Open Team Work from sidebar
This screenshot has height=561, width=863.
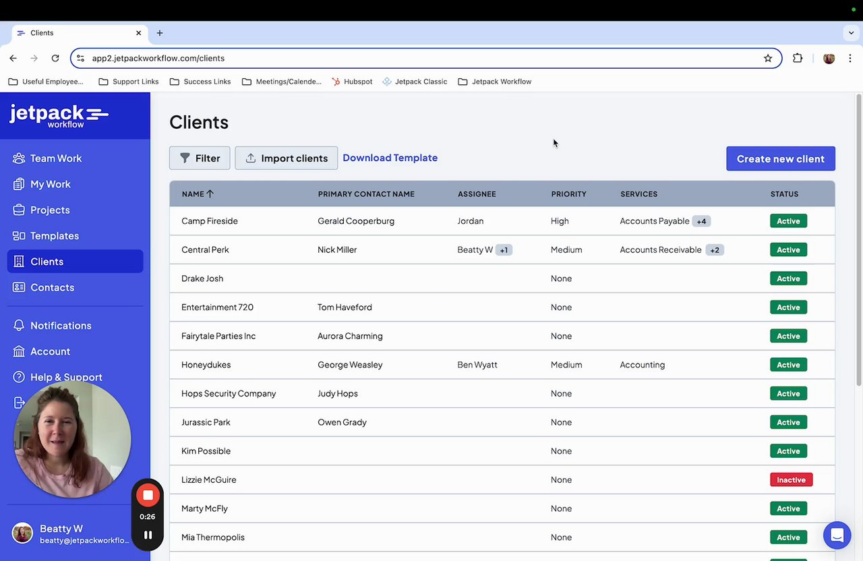[56, 158]
